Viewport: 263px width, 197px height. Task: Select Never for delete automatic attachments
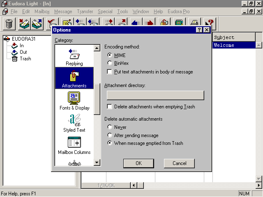(x=110, y=127)
